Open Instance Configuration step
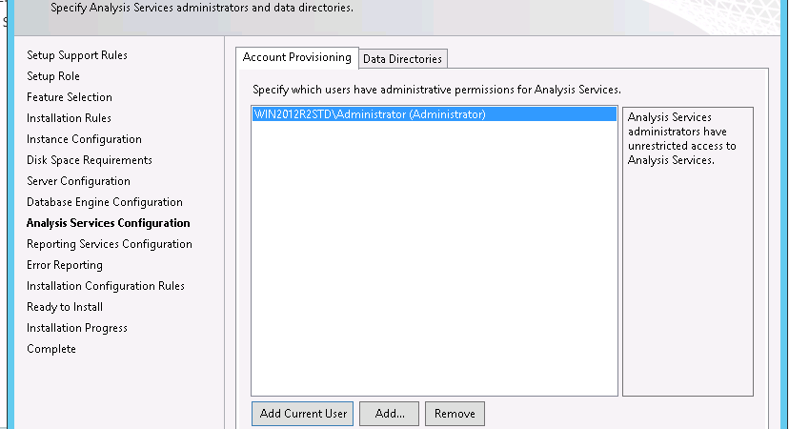 pos(84,139)
